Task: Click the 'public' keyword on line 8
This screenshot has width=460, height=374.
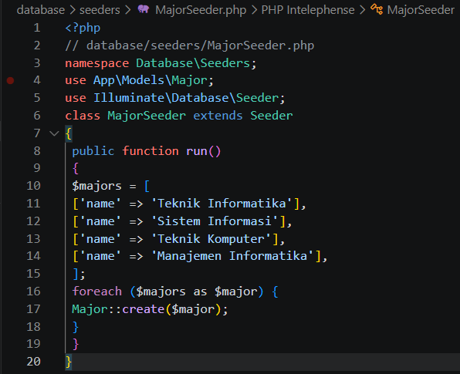Action: [x=93, y=151]
